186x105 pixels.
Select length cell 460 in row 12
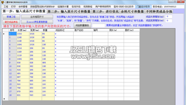(x=23, y=74)
